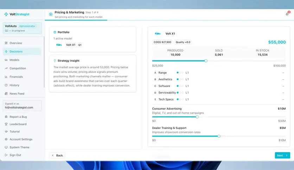This screenshot has width=294, height=170.
Task: Click the Volt X1 car icon in Portfolio
Action: pos(59,45)
